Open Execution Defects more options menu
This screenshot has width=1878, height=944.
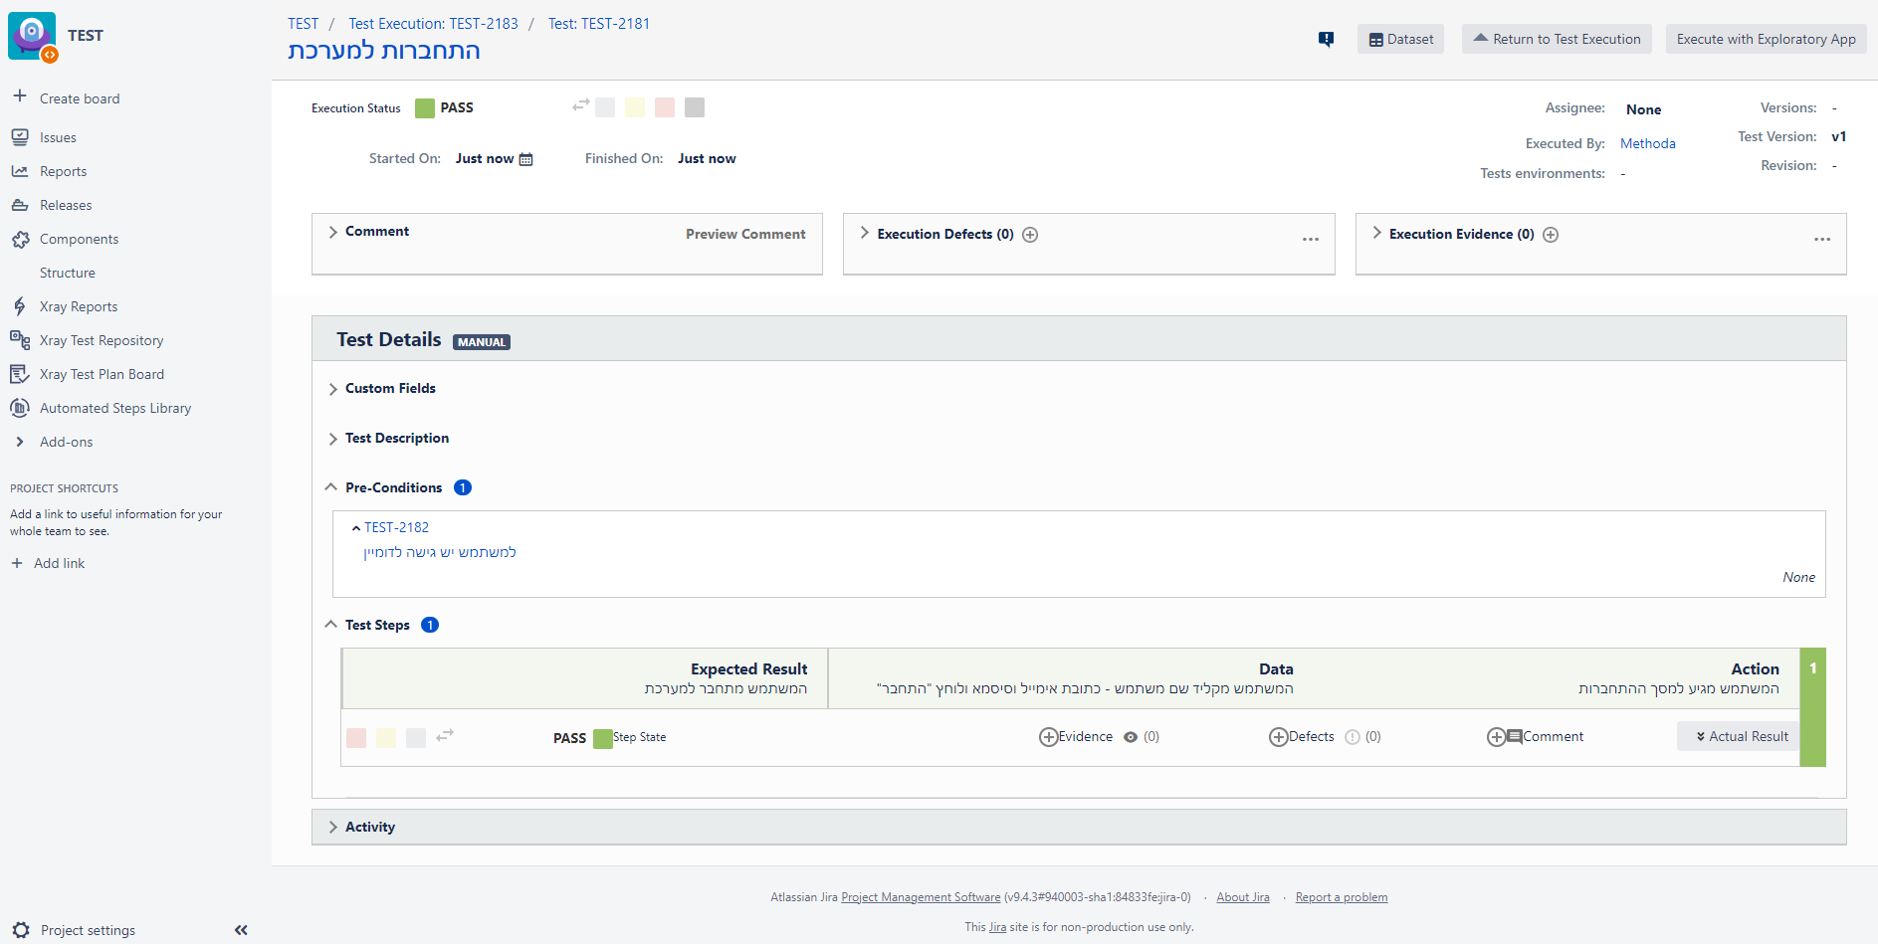tap(1311, 239)
